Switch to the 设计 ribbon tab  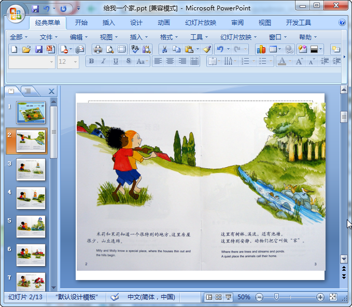[136, 22]
